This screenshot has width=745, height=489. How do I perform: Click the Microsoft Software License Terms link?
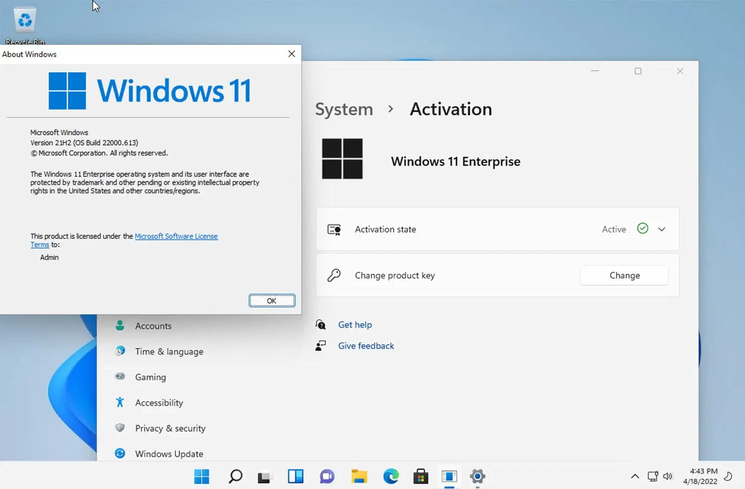click(176, 236)
